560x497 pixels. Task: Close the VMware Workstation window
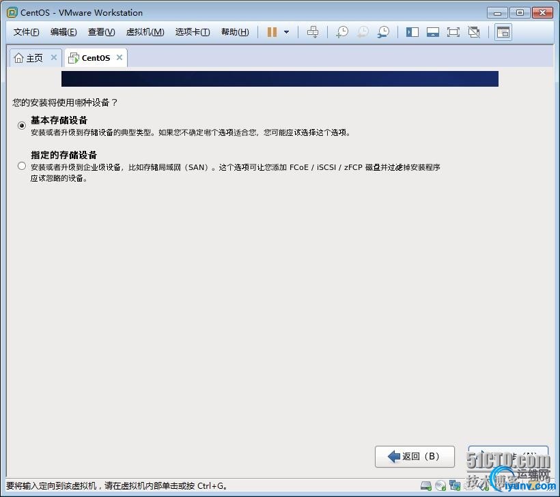(542, 13)
